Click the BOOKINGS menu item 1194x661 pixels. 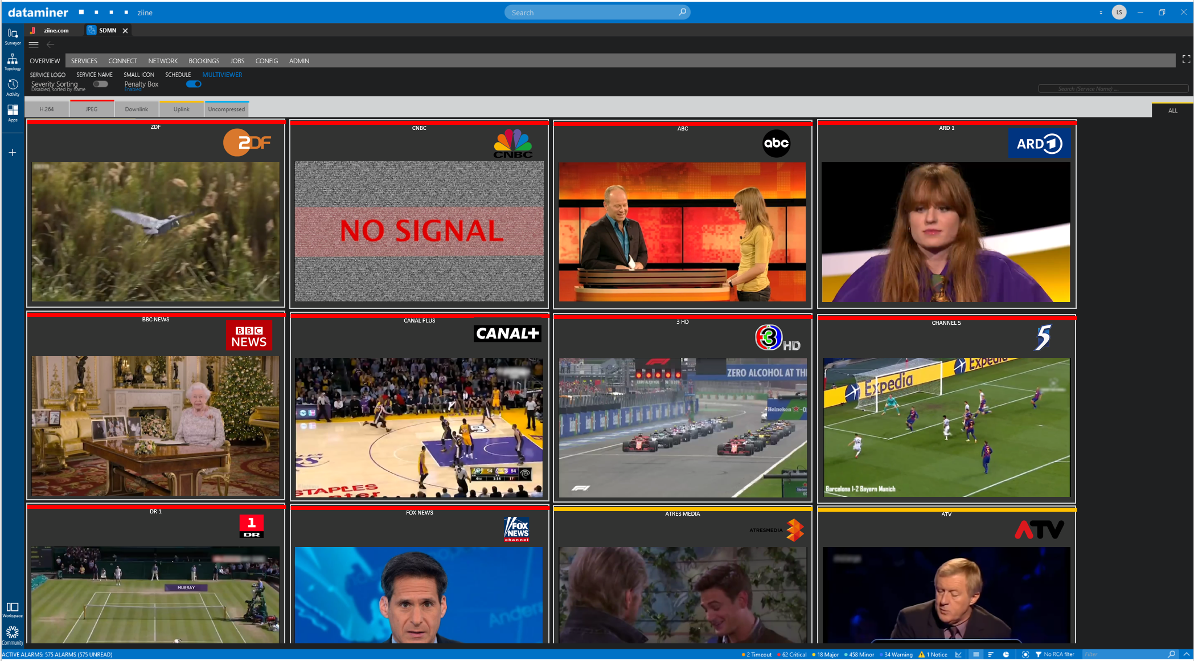pos(203,60)
